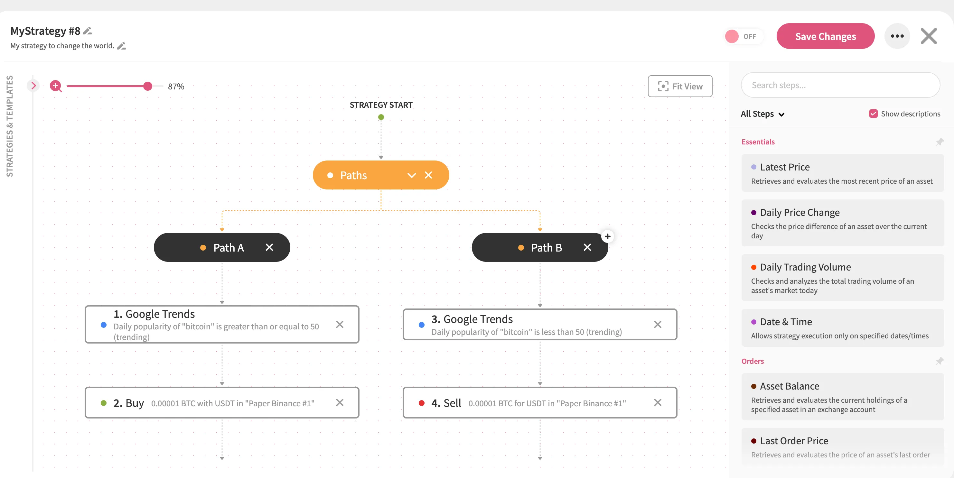Add a new path with plus icon
The height and width of the screenshot is (478, 954).
(x=607, y=237)
